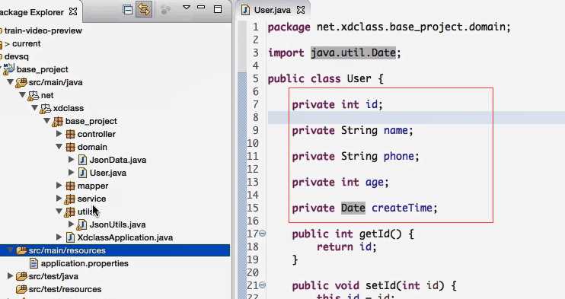Collapse the net package

tap(23, 95)
